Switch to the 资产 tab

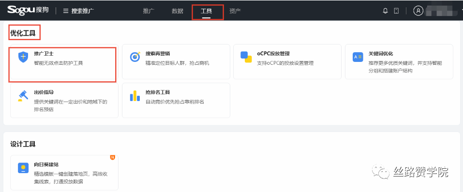click(x=235, y=11)
